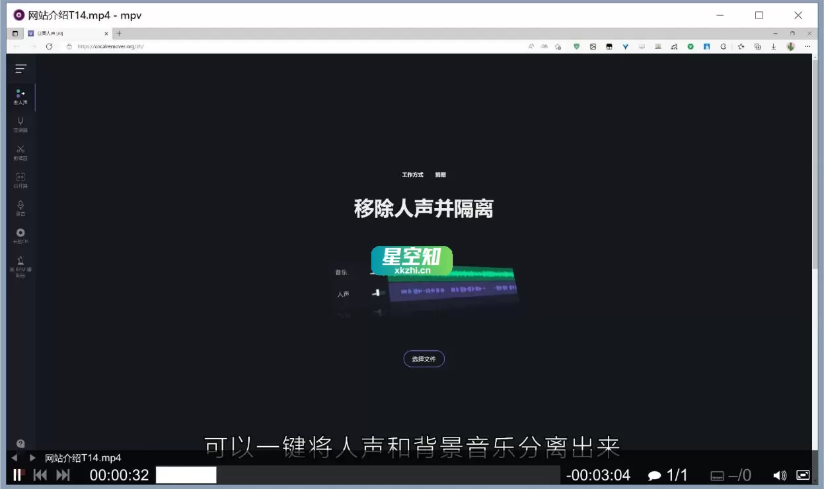Image resolution: width=824 pixels, height=489 pixels.
Task: Toggle fullscreen mode in mpv
Action: point(804,474)
